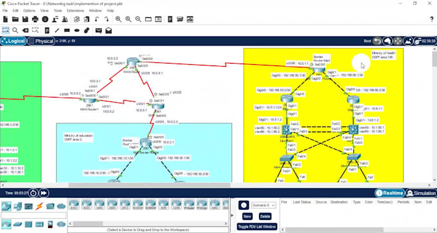Select the Draw Rectangle tool
The width and height of the screenshot is (437, 233).
pyautogui.click(x=67, y=30)
